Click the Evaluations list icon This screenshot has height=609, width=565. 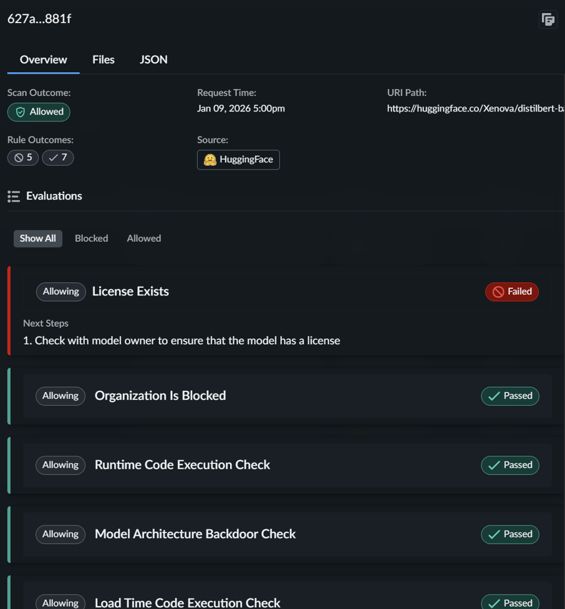14,196
